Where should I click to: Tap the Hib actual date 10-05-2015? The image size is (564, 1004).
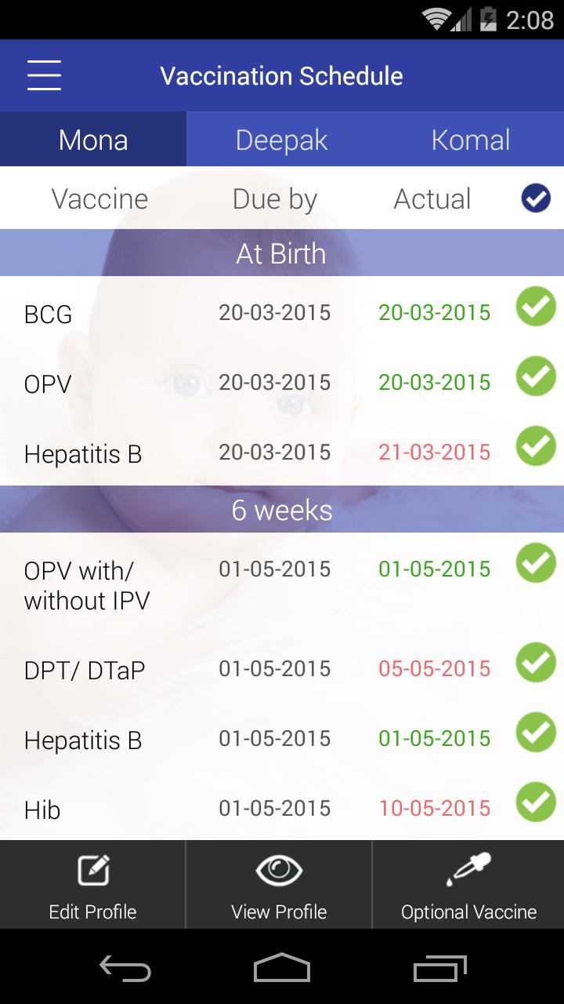[x=435, y=809]
